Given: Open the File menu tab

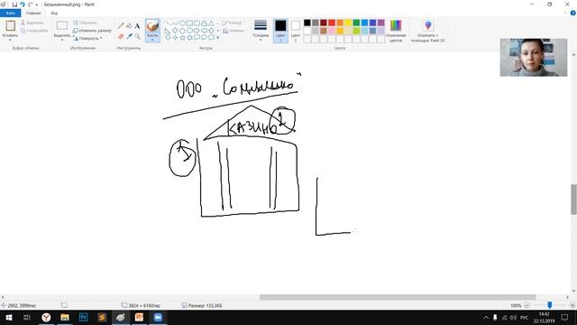Looking at the screenshot, I should (10, 14).
